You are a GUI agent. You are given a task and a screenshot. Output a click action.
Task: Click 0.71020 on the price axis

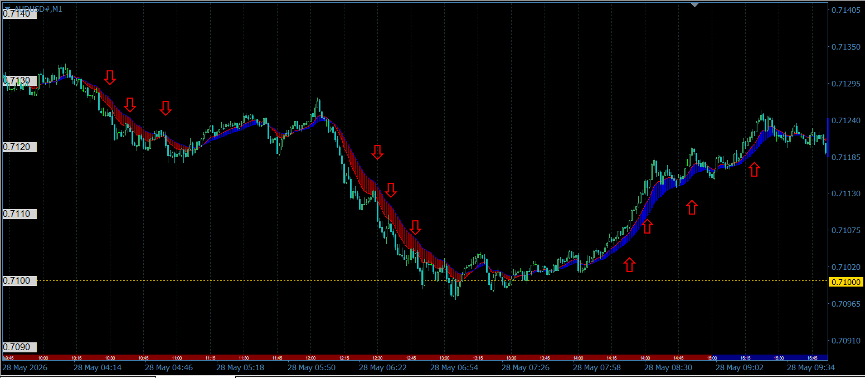click(x=847, y=267)
